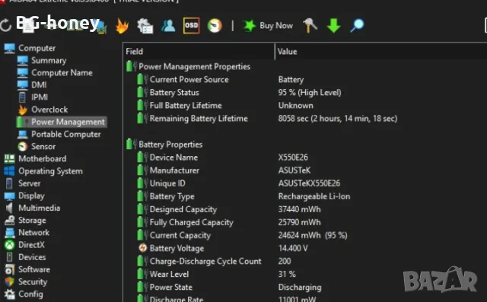The width and height of the screenshot is (487, 302).
Task: Click the refresh arrow icon
Action: point(5,25)
